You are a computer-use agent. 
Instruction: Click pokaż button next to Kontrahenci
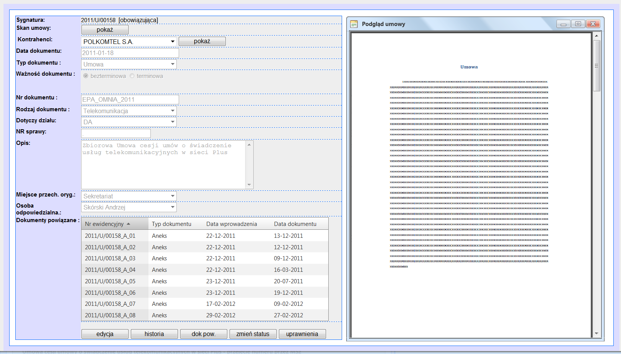[202, 41]
